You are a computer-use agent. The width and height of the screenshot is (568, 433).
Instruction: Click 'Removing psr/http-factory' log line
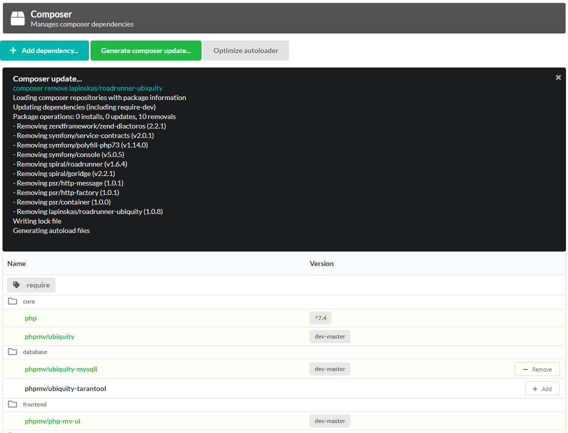click(66, 192)
